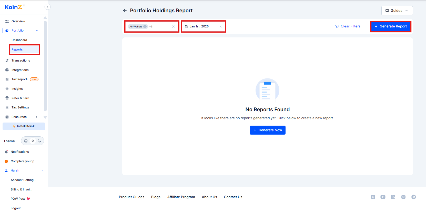Open Integrations from the sidebar

coord(20,70)
